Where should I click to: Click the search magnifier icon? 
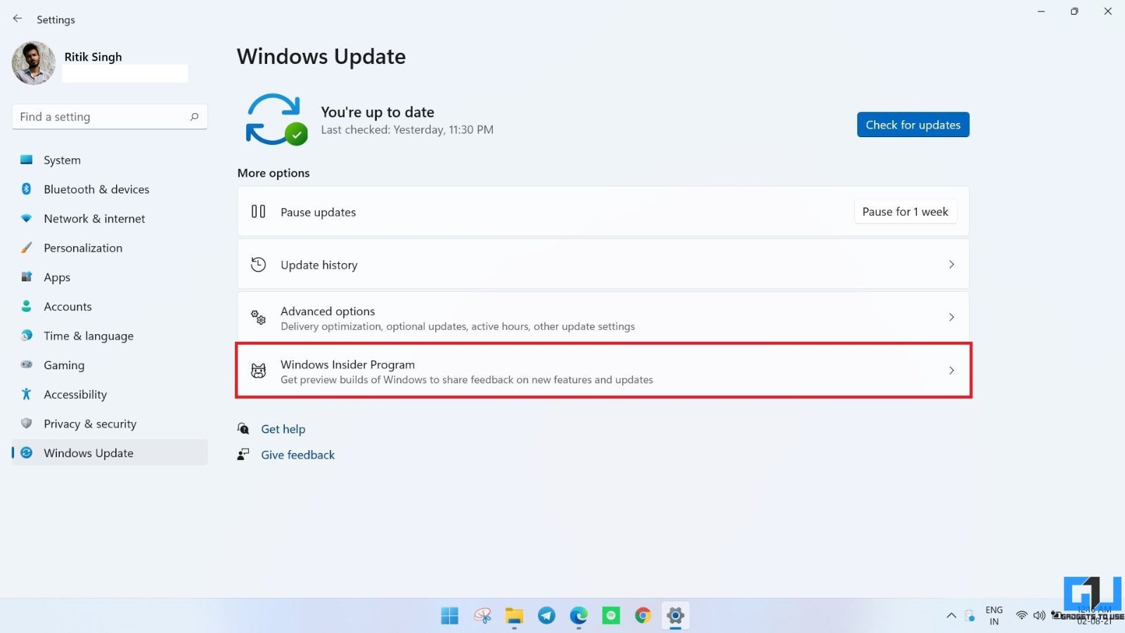(194, 117)
